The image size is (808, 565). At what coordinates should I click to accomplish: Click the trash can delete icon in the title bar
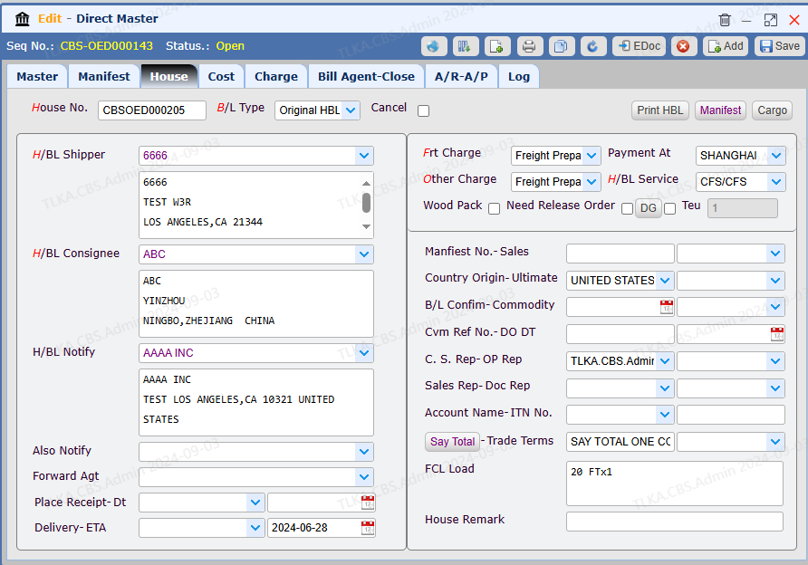pyautogui.click(x=725, y=20)
